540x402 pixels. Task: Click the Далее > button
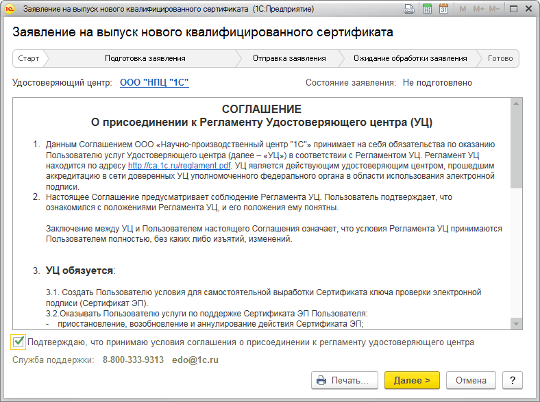[x=412, y=380]
